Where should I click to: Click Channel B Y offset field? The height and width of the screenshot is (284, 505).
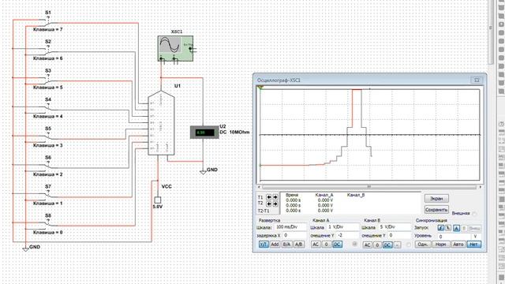pos(399,235)
